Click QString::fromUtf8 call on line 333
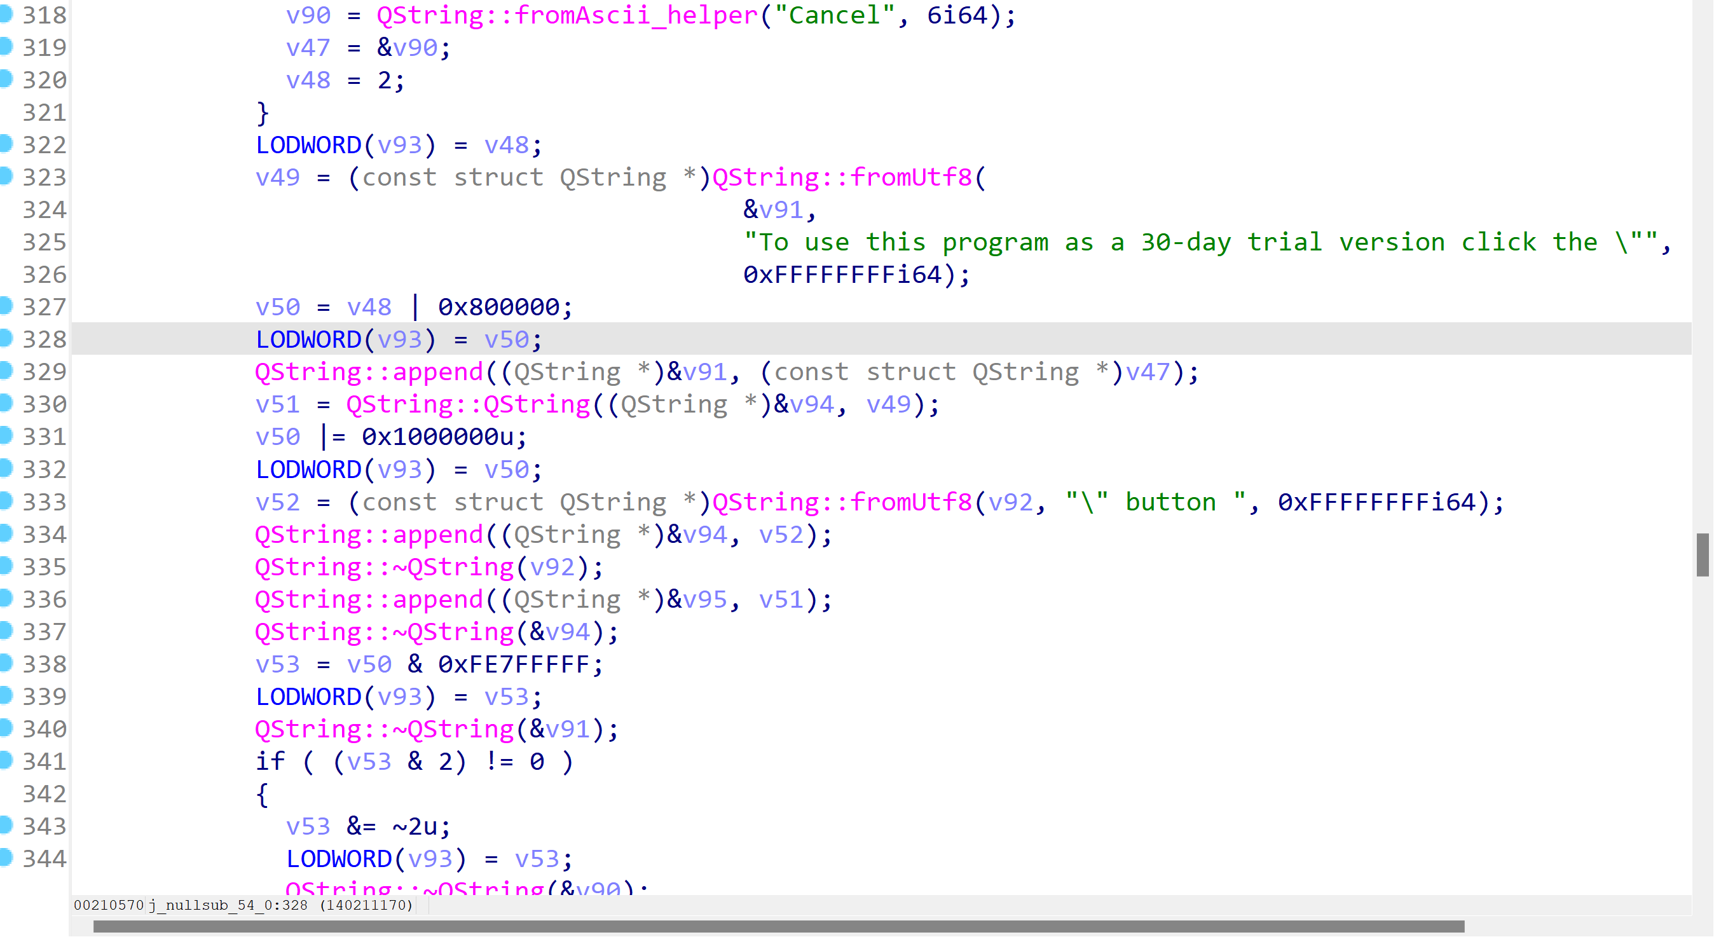 pos(842,502)
